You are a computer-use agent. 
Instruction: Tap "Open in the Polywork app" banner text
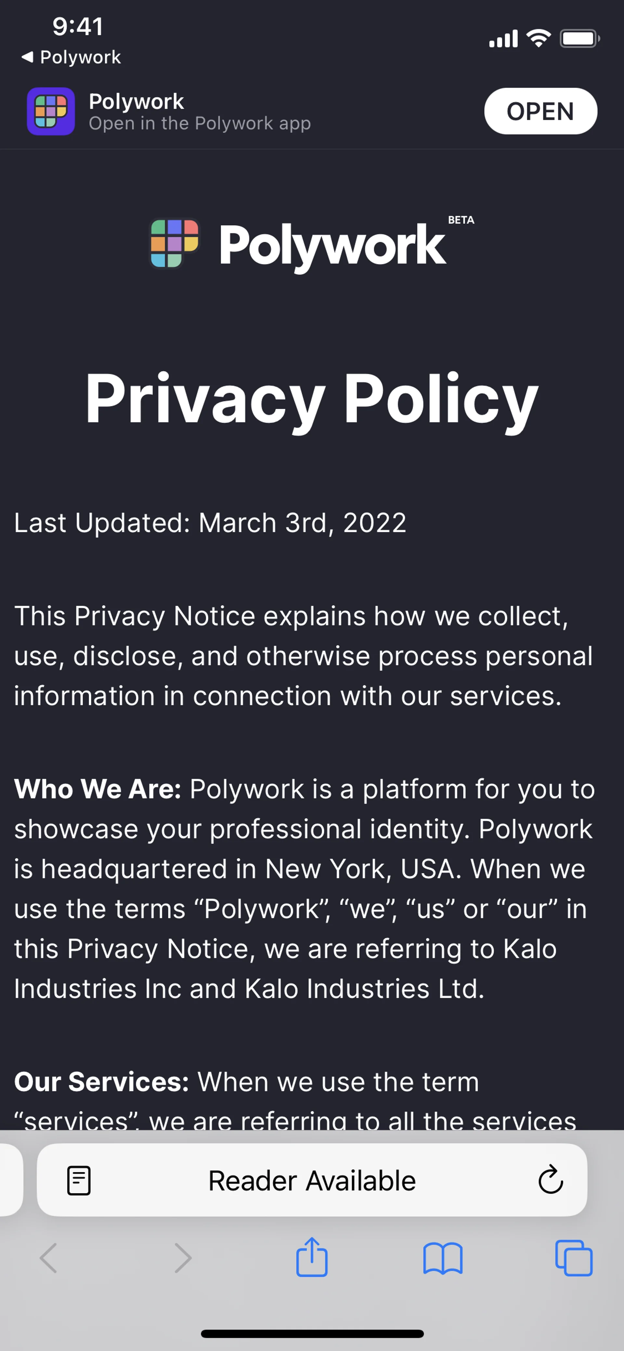(x=200, y=124)
